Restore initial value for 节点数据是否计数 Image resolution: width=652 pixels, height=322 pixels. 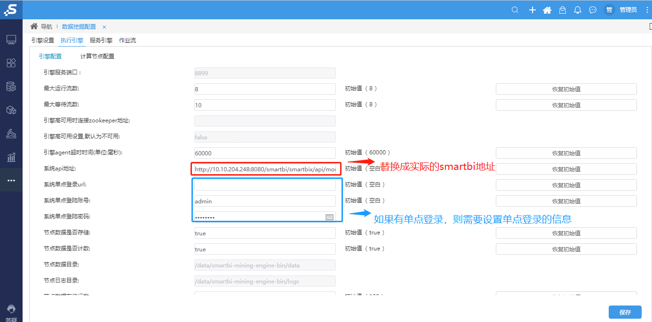tap(566, 249)
